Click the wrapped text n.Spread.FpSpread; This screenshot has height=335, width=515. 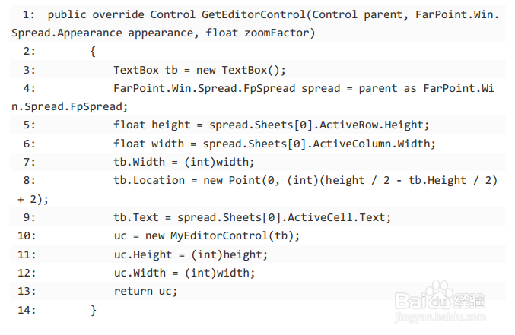pos(70,106)
